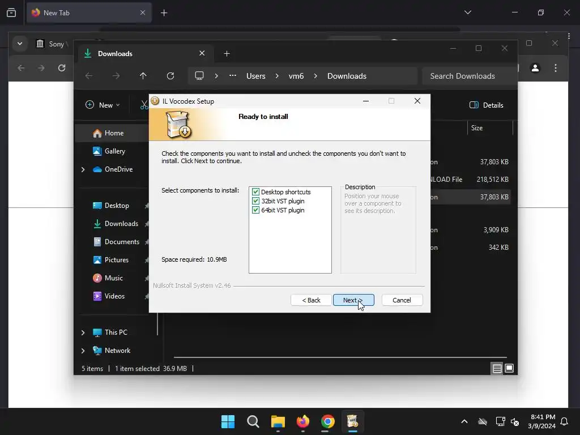This screenshot has height=435, width=580.
Task: Switch Explorer to large thumbnails view
Action: point(509,368)
